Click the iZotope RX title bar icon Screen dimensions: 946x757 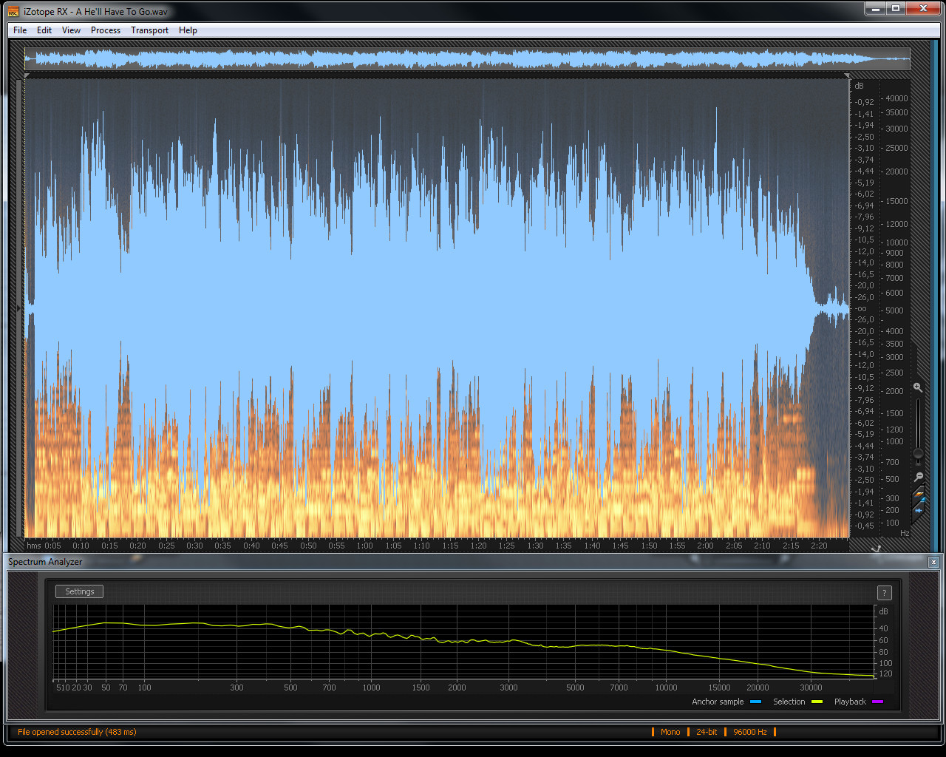tap(14, 11)
